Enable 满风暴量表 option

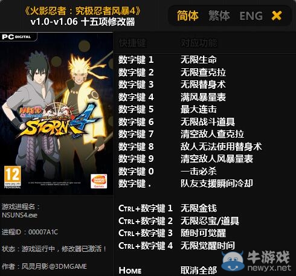coord(203,97)
